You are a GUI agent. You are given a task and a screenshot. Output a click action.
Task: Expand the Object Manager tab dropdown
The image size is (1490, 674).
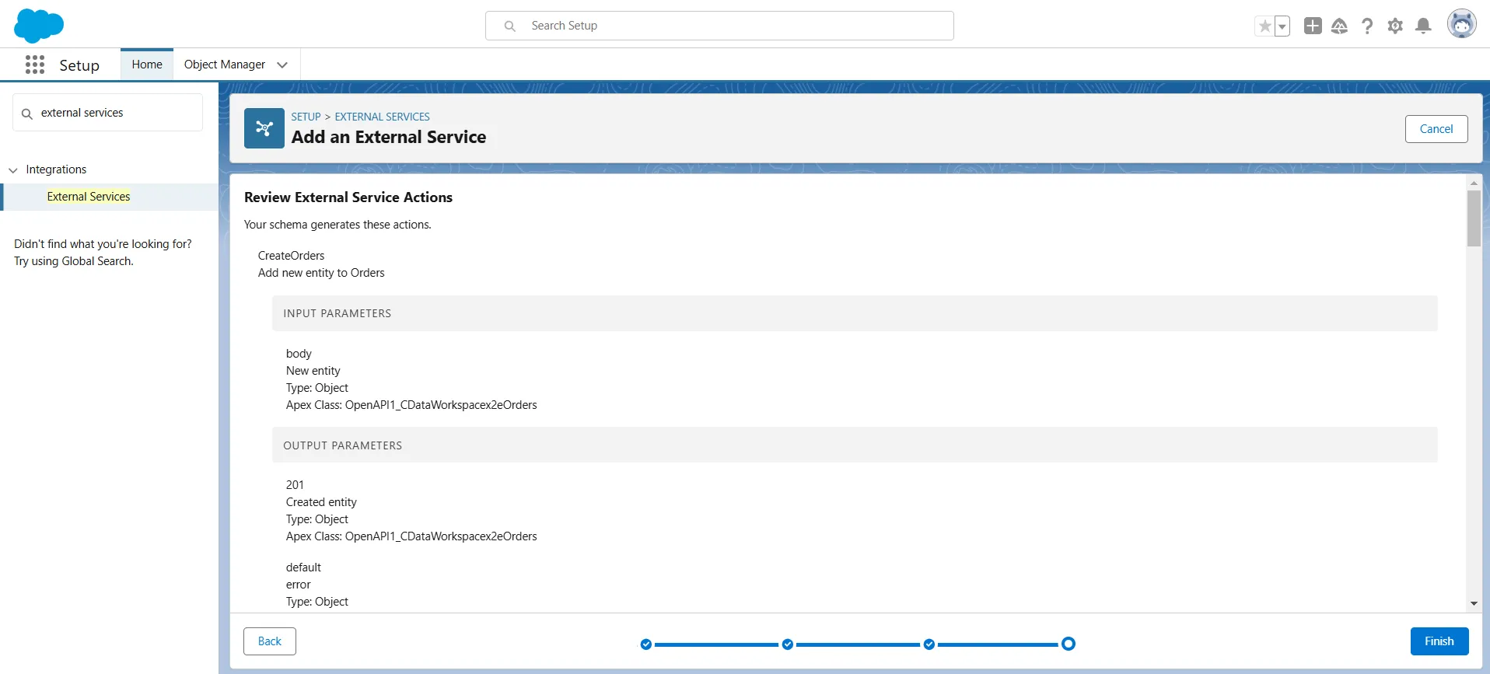282,65
